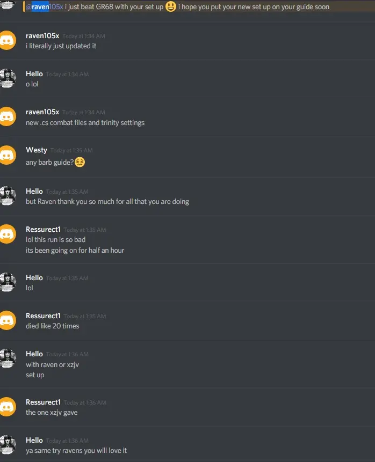The height and width of the screenshot is (462, 375).
Task: Click Ressurect1's avatar beside 'the one xzjv gave'
Action: 7,407
